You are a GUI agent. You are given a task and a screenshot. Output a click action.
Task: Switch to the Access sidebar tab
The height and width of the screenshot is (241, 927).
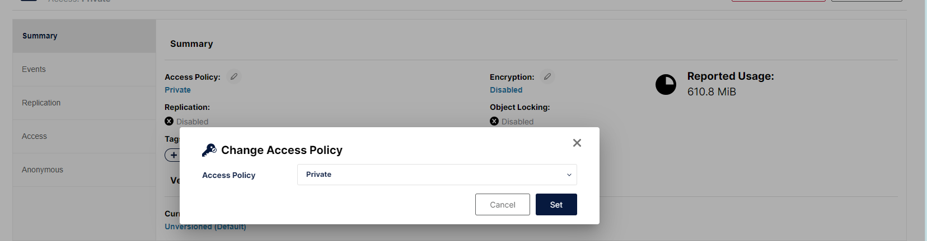(84, 136)
